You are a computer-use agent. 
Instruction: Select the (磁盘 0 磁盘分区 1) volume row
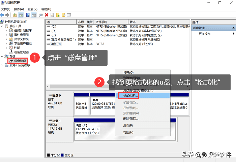pyautogui.click(x=118, y=40)
